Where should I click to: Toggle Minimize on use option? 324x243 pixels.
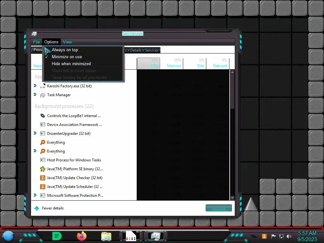[84, 57]
